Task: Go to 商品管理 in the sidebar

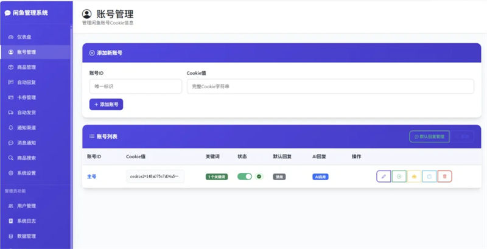Action: point(26,67)
